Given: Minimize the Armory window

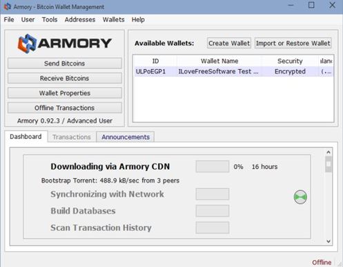Looking at the screenshot, I should coord(291,5).
